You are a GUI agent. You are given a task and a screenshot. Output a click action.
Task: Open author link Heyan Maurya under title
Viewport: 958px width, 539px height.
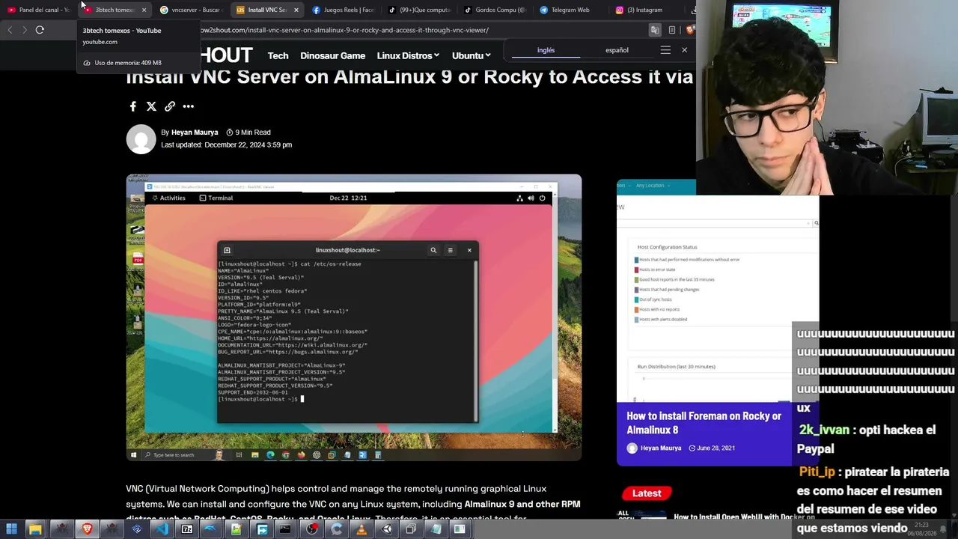195,133
